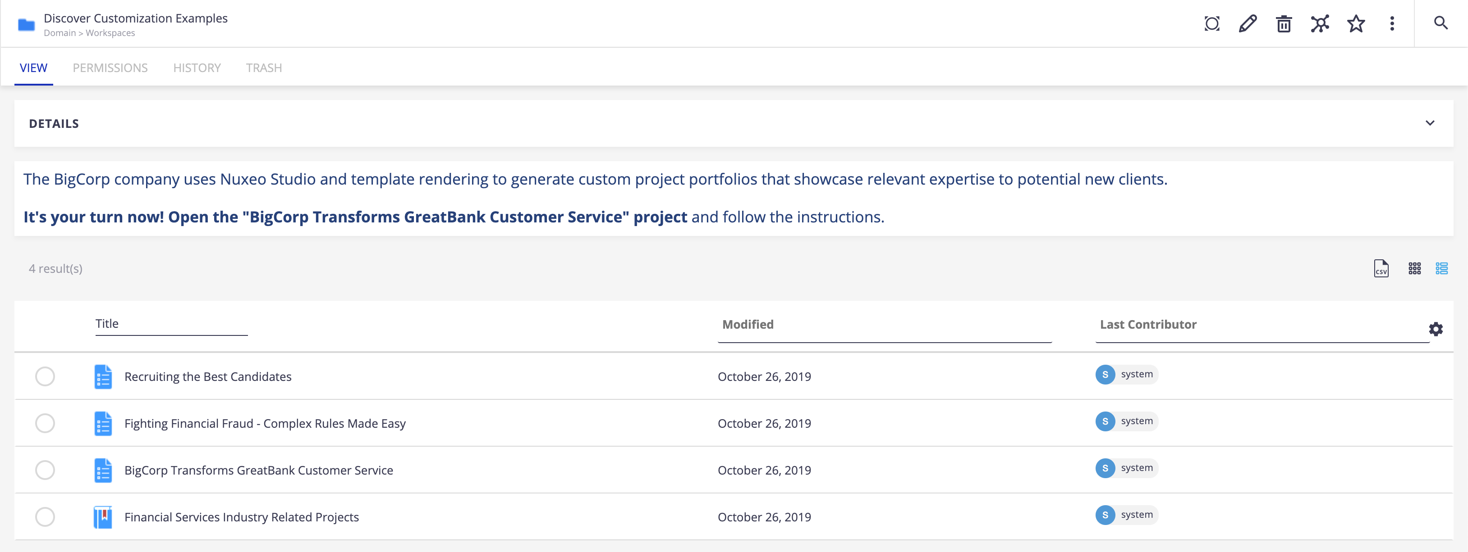The width and height of the screenshot is (1468, 552).
Task: Click modified date of Recruiting the Best Candidates
Action: [x=764, y=377]
